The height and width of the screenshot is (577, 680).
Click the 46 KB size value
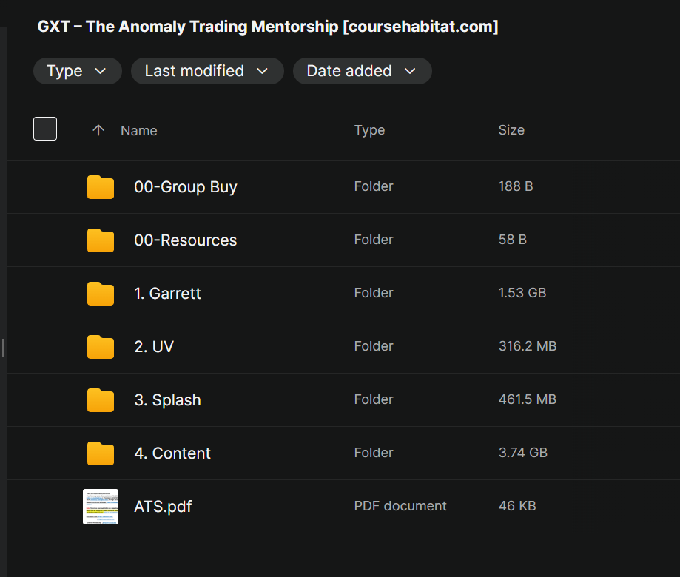(x=517, y=506)
